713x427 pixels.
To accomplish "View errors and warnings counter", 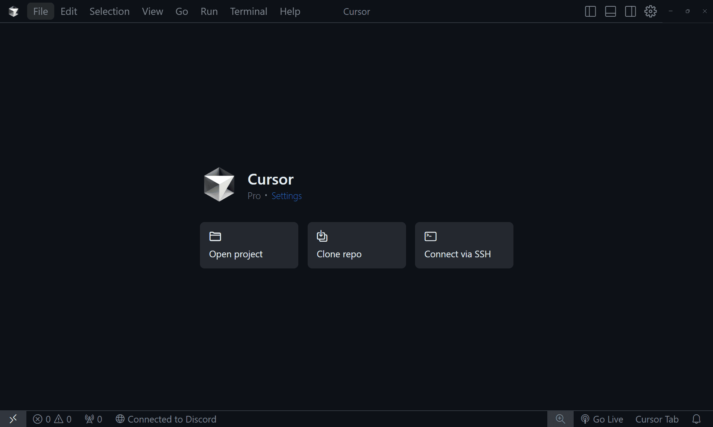I will [52, 419].
